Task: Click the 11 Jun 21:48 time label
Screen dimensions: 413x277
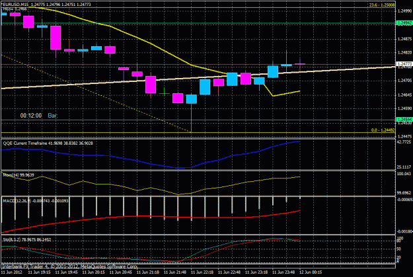Action: pos(175,272)
